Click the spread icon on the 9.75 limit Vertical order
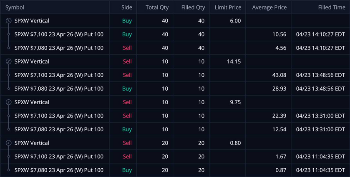This screenshot has height=177, width=350. [x=8, y=102]
